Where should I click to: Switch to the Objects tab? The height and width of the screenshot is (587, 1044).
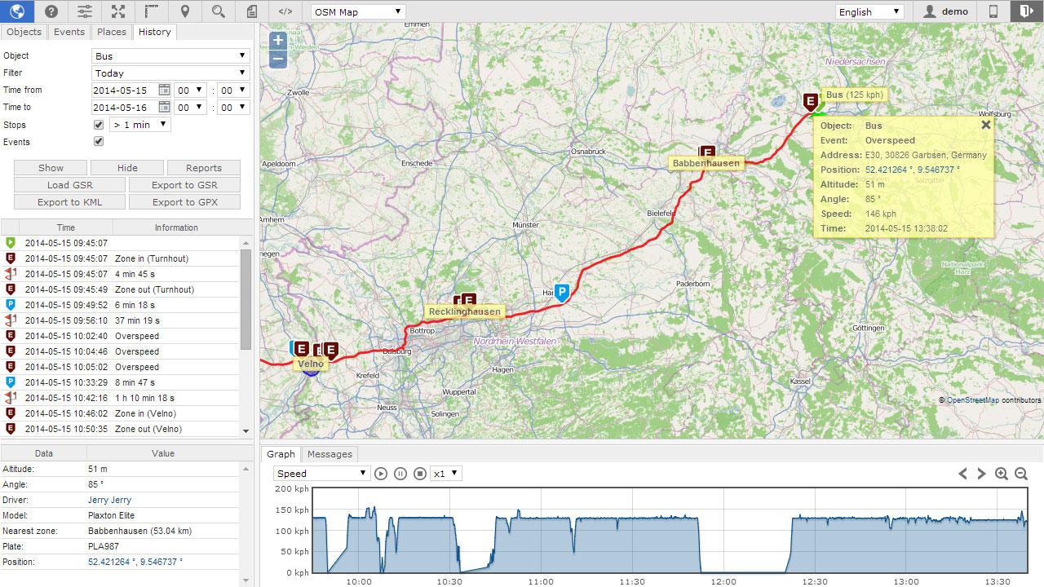pos(24,32)
